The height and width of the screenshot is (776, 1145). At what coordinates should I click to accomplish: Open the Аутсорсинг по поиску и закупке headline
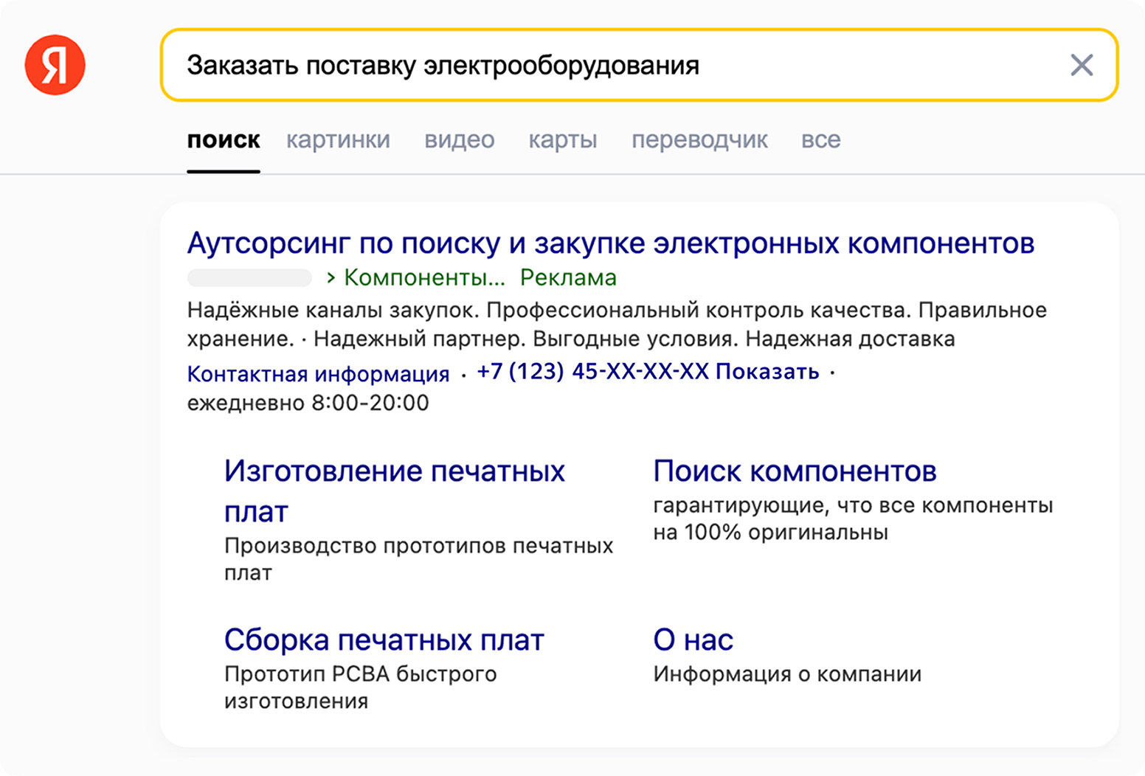point(611,243)
